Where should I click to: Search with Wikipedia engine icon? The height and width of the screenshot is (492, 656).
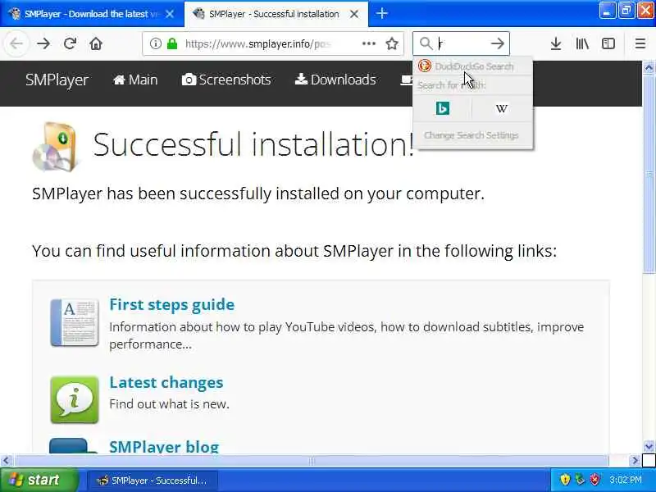tap(502, 108)
